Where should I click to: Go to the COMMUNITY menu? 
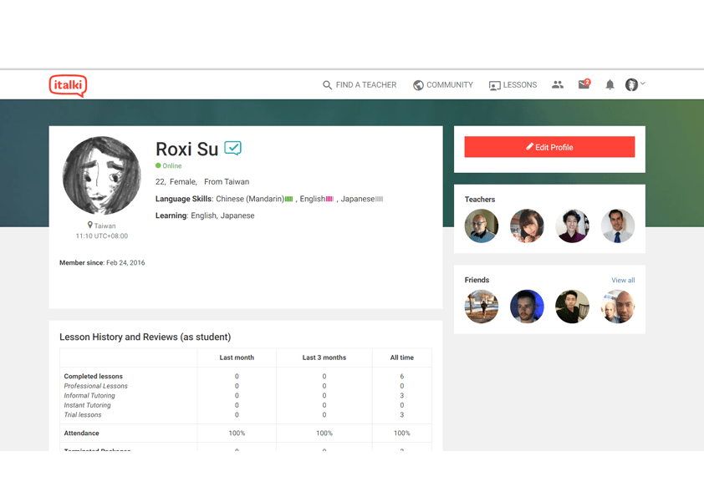(x=450, y=85)
